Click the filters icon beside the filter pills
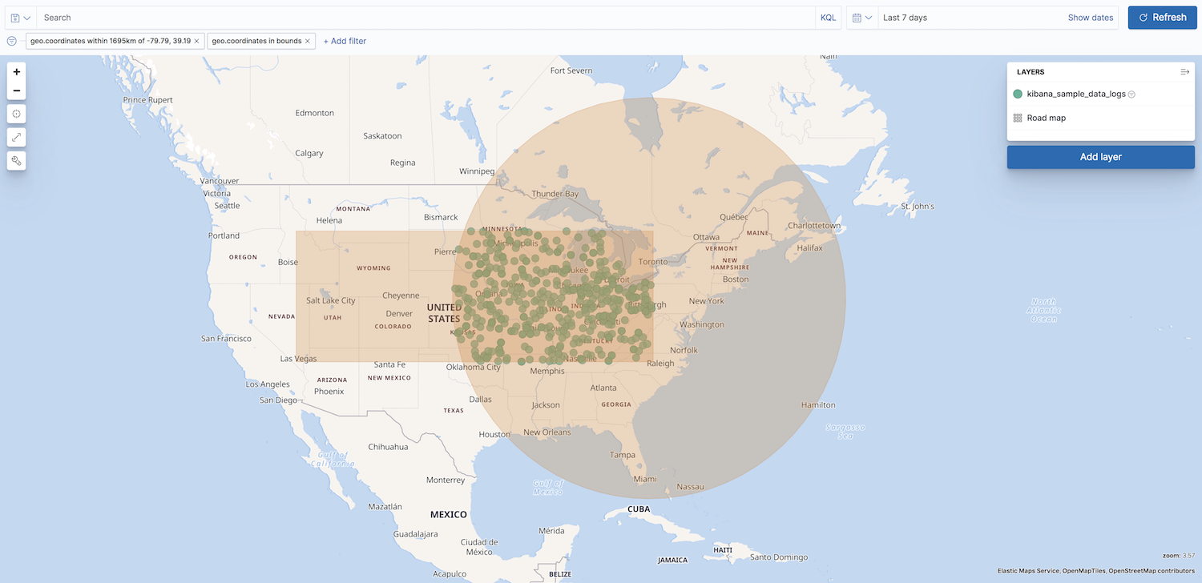1202x583 pixels. click(10, 40)
